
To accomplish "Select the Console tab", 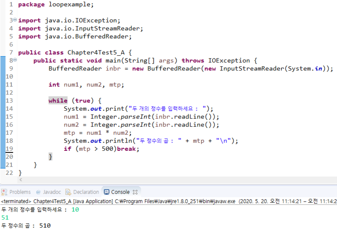I will 120,192.
